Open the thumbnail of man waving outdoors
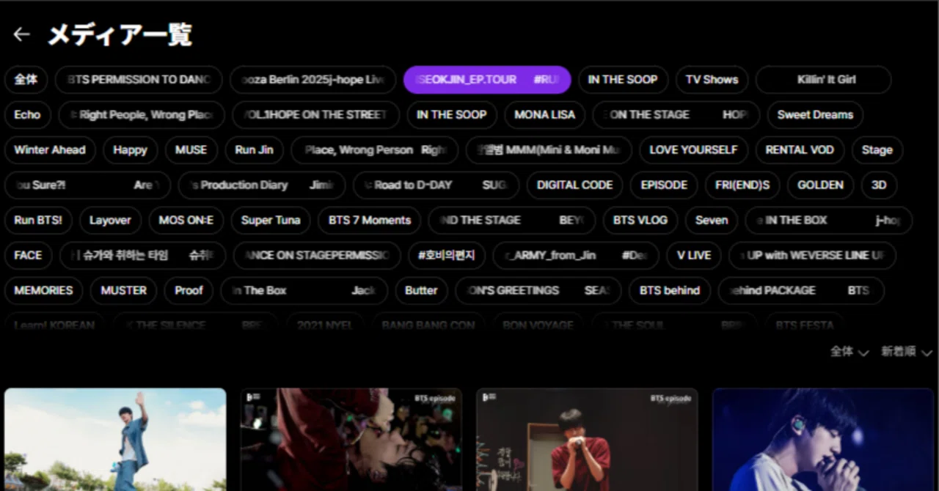The width and height of the screenshot is (939, 491). (115, 440)
